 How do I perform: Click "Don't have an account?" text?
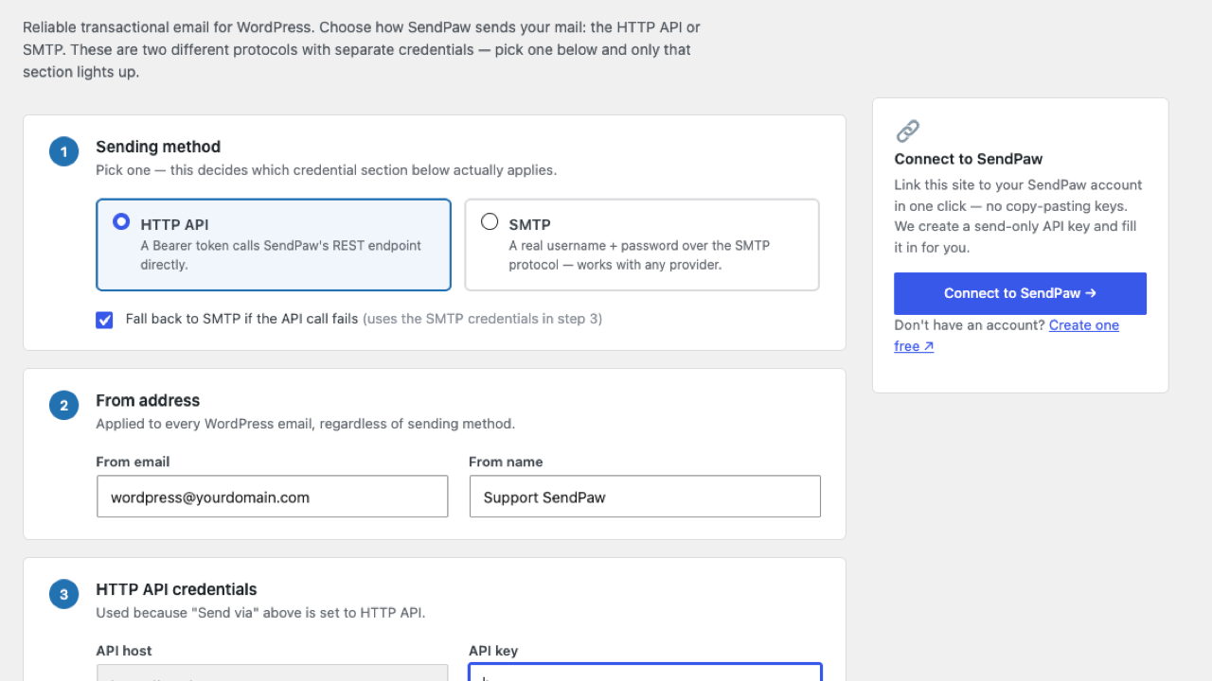(x=970, y=325)
